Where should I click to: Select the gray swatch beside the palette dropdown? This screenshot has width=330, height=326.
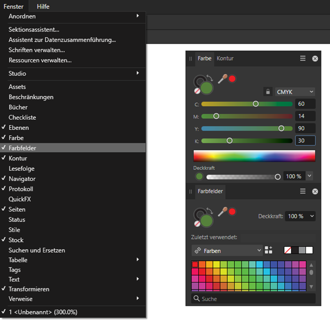302,250
